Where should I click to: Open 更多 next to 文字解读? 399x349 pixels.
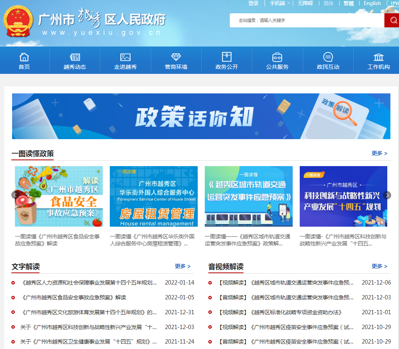click(x=183, y=266)
